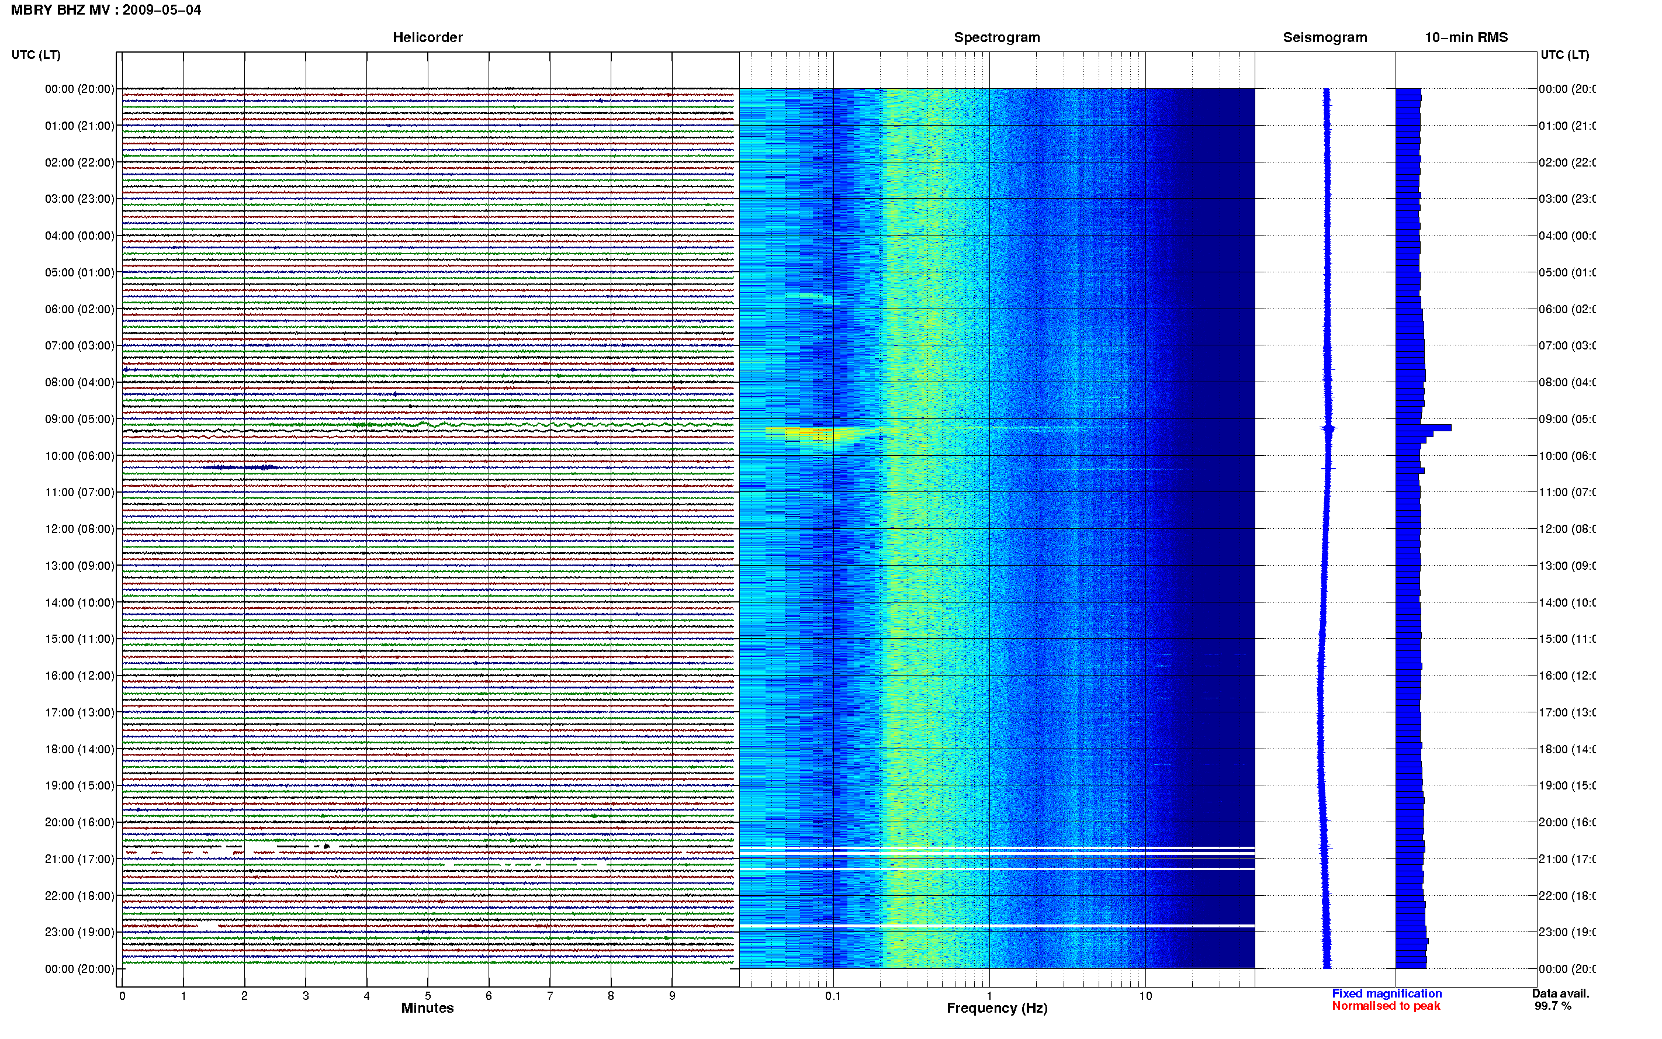
Task: Click the left time label '17:00 (13:00)'
Action: [79, 712]
